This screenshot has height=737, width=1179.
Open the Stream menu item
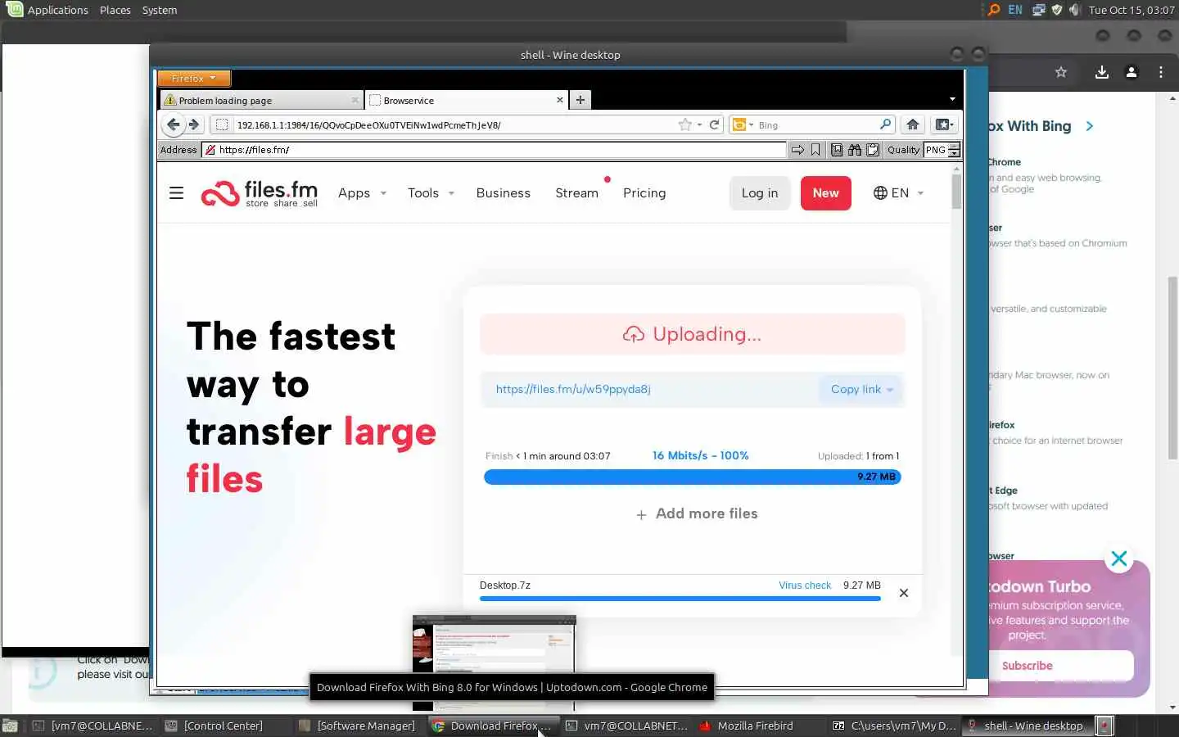[577, 193]
